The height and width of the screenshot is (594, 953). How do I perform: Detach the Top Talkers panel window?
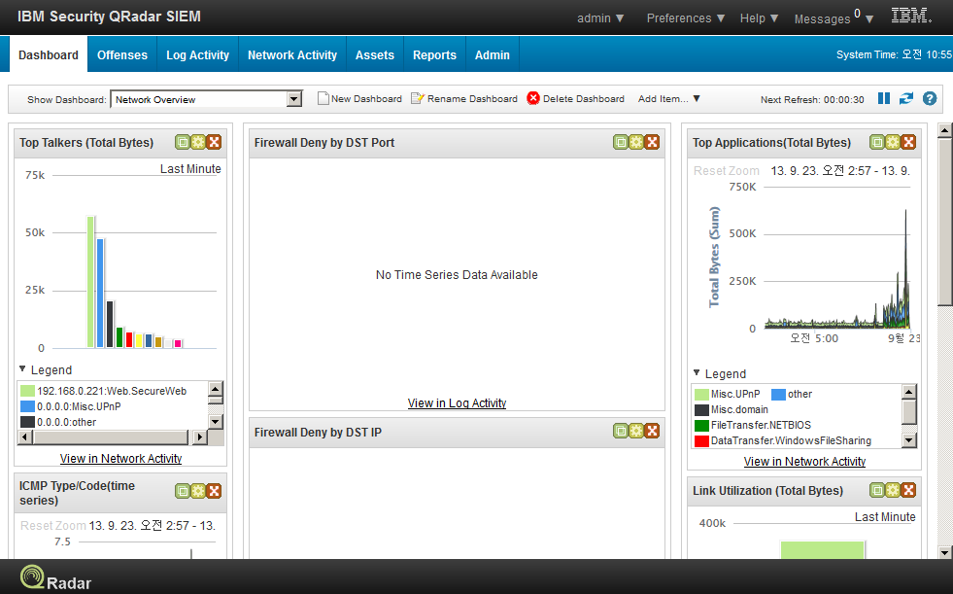[x=183, y=142]
